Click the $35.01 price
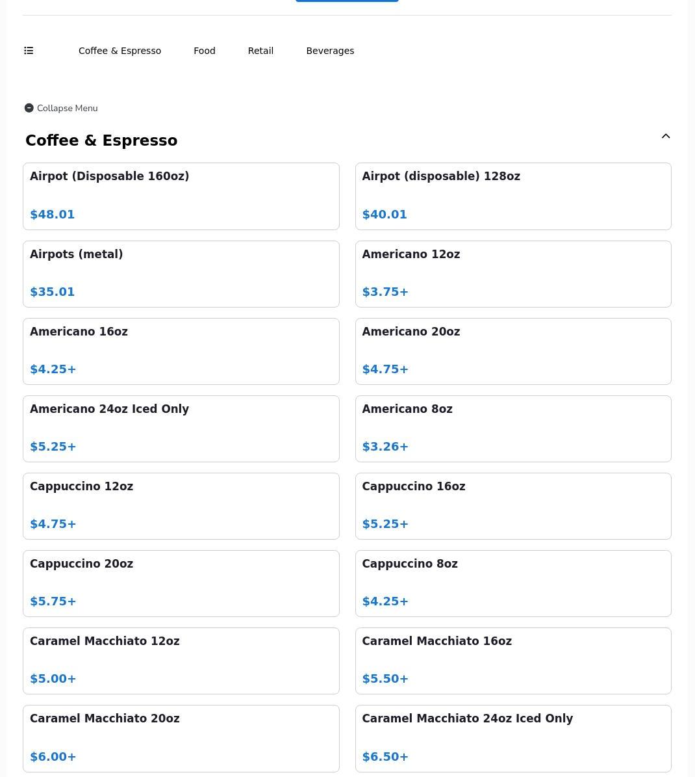Viewport: 695px width, 777px height. click(53, 292)
